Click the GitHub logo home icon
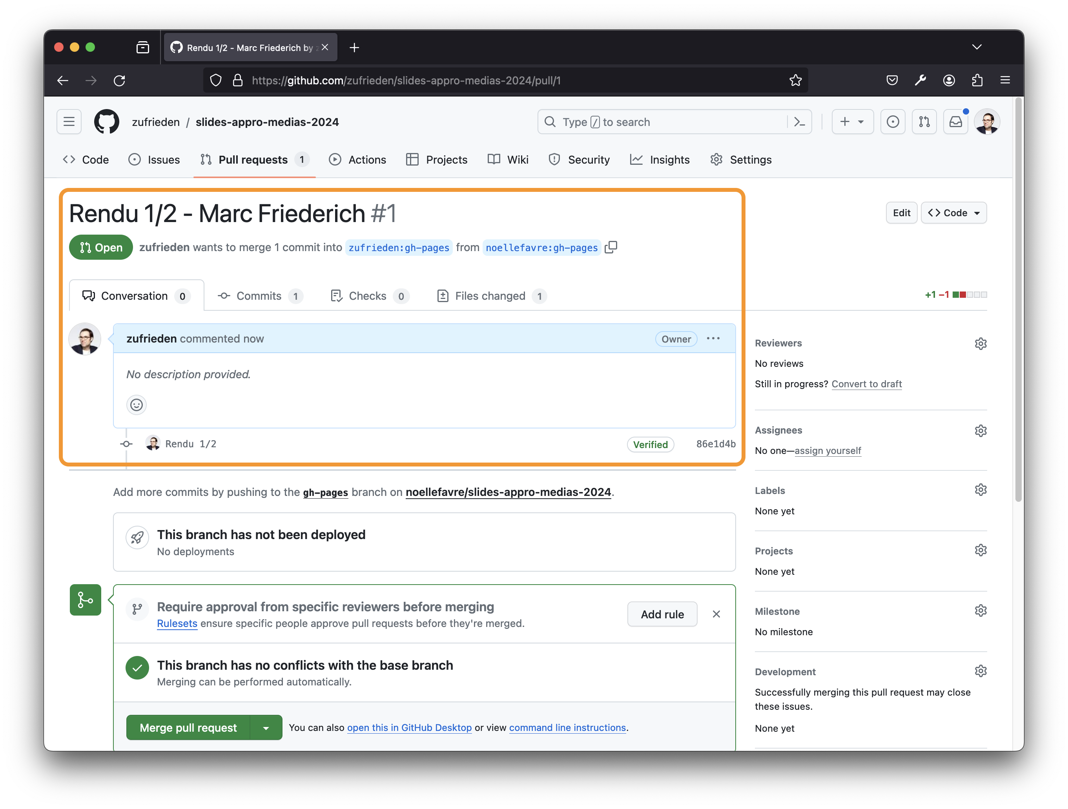This screenshot has height=809, width=1068. click(x=107, y=122)
